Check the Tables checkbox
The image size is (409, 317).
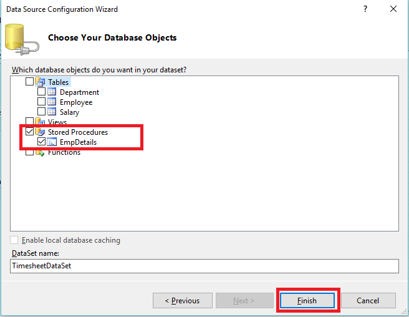click(x=29, y=82)
